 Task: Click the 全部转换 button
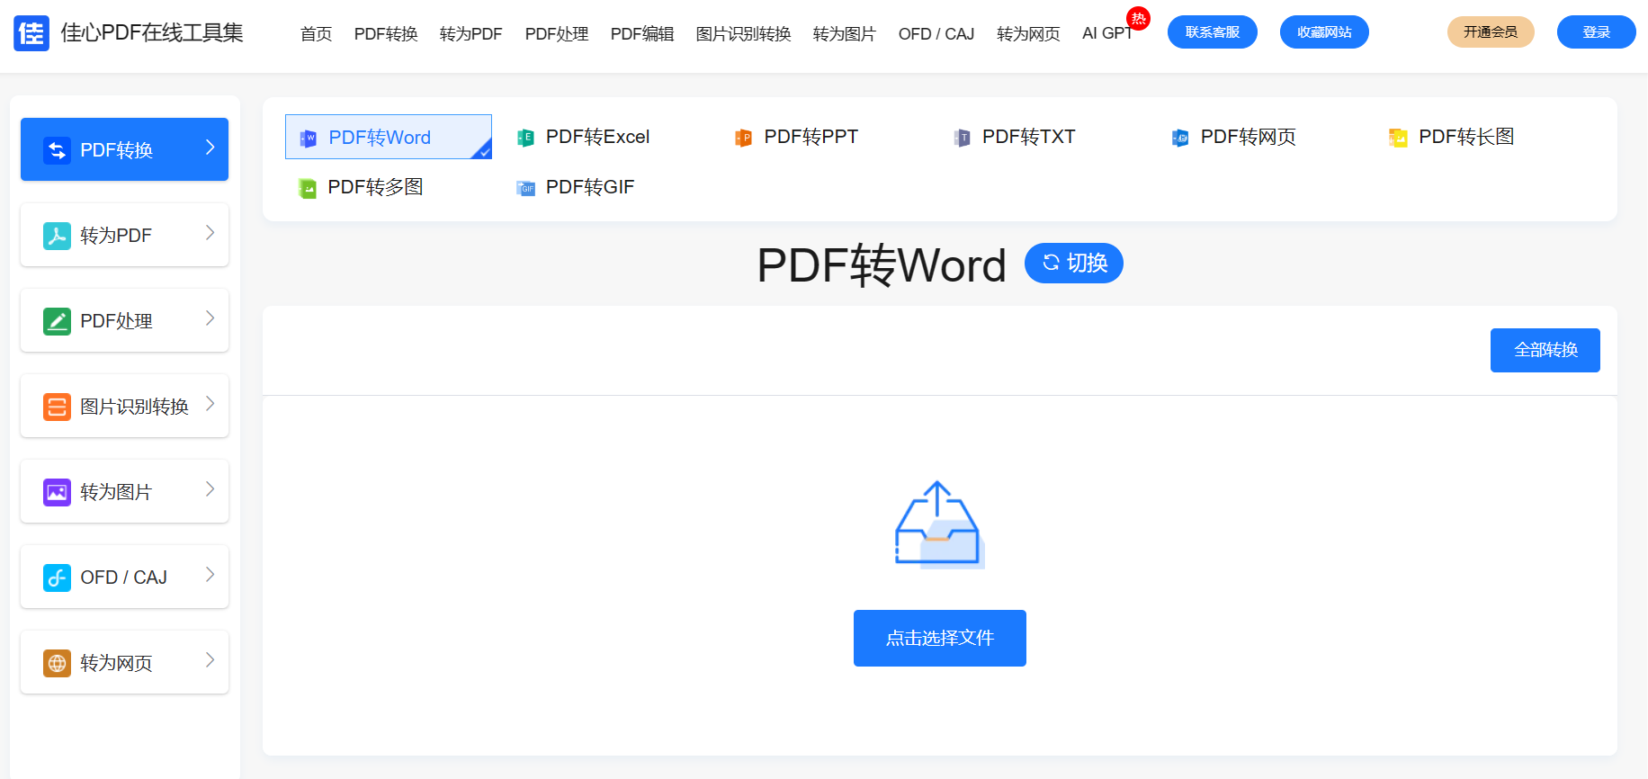pyautogui.click(x=1545, y=350)
